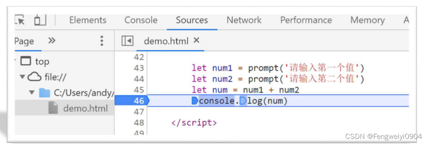Click the inline breakpoint marker before log
The height and width of the screenshot is (144, 428).
[243, 101]
